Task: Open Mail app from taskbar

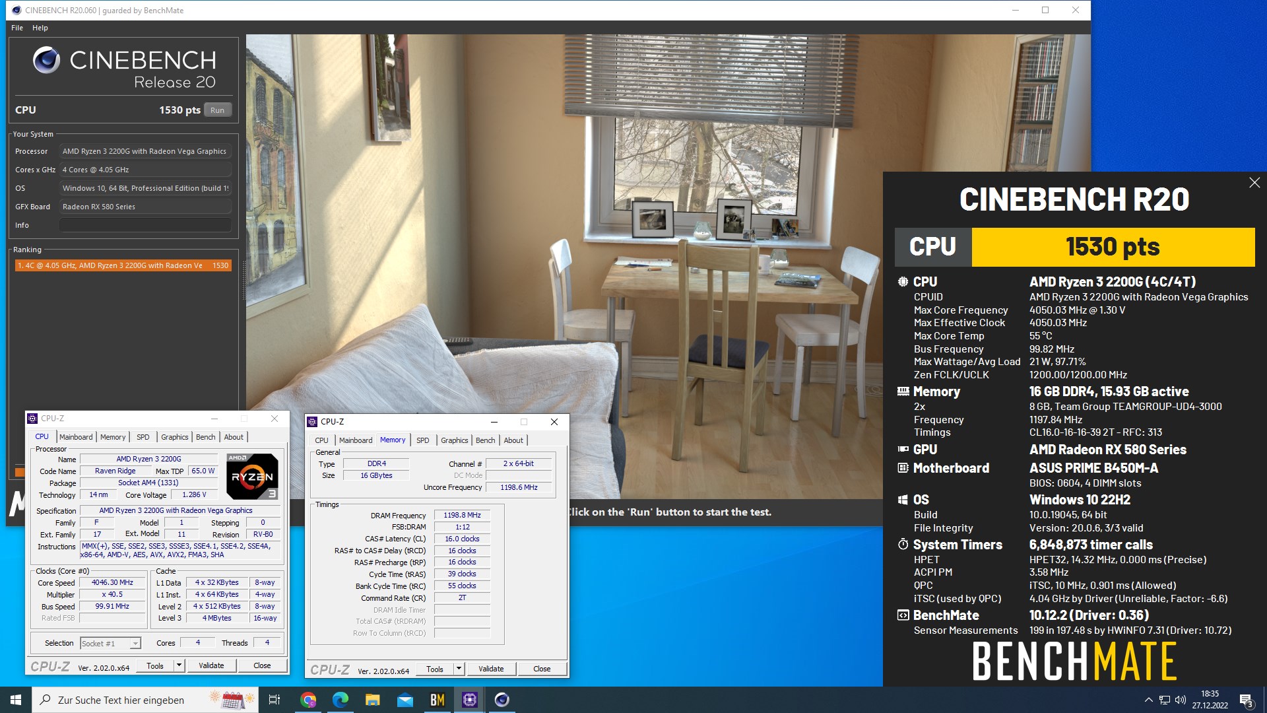Action: click(405, 700)
